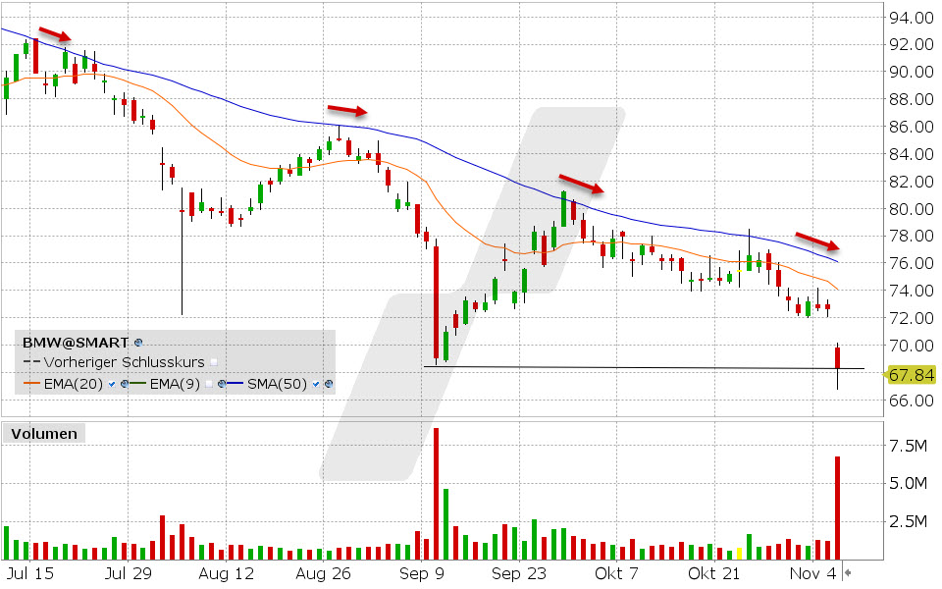Image resolution: width=942 pixels, height=589 pixels.
Task: Click the Sep 9 date label
Action: tap(421, 573)
